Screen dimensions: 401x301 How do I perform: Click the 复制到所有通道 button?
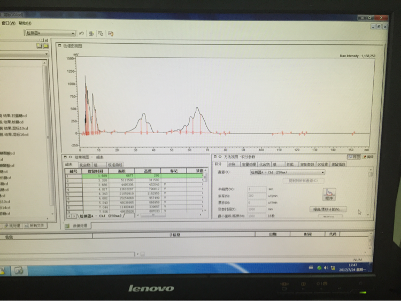304,181
